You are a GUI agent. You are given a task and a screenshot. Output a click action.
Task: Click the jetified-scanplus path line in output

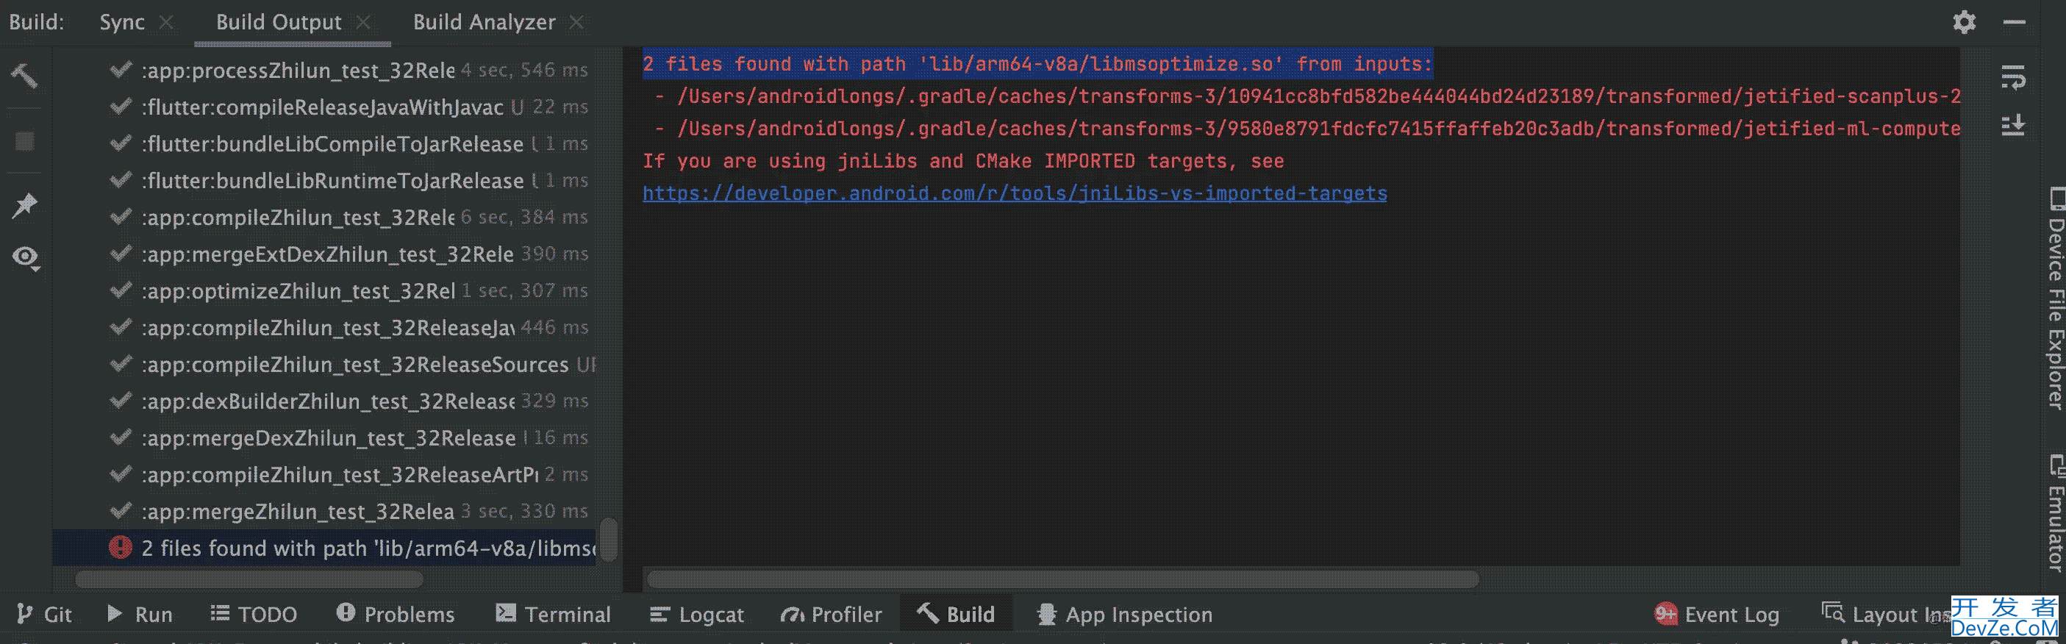coord(1307,96)
